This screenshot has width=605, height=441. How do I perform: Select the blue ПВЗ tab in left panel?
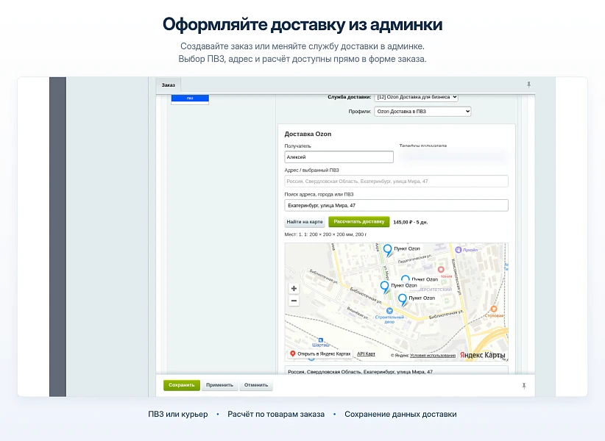pos(190,98)
